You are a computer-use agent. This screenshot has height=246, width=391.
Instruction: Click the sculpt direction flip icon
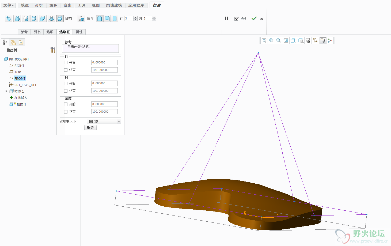coord(81,18)
